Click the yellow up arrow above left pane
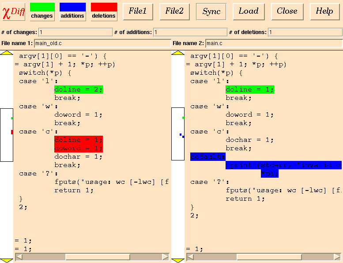343x263 pixels. point(7,53)
